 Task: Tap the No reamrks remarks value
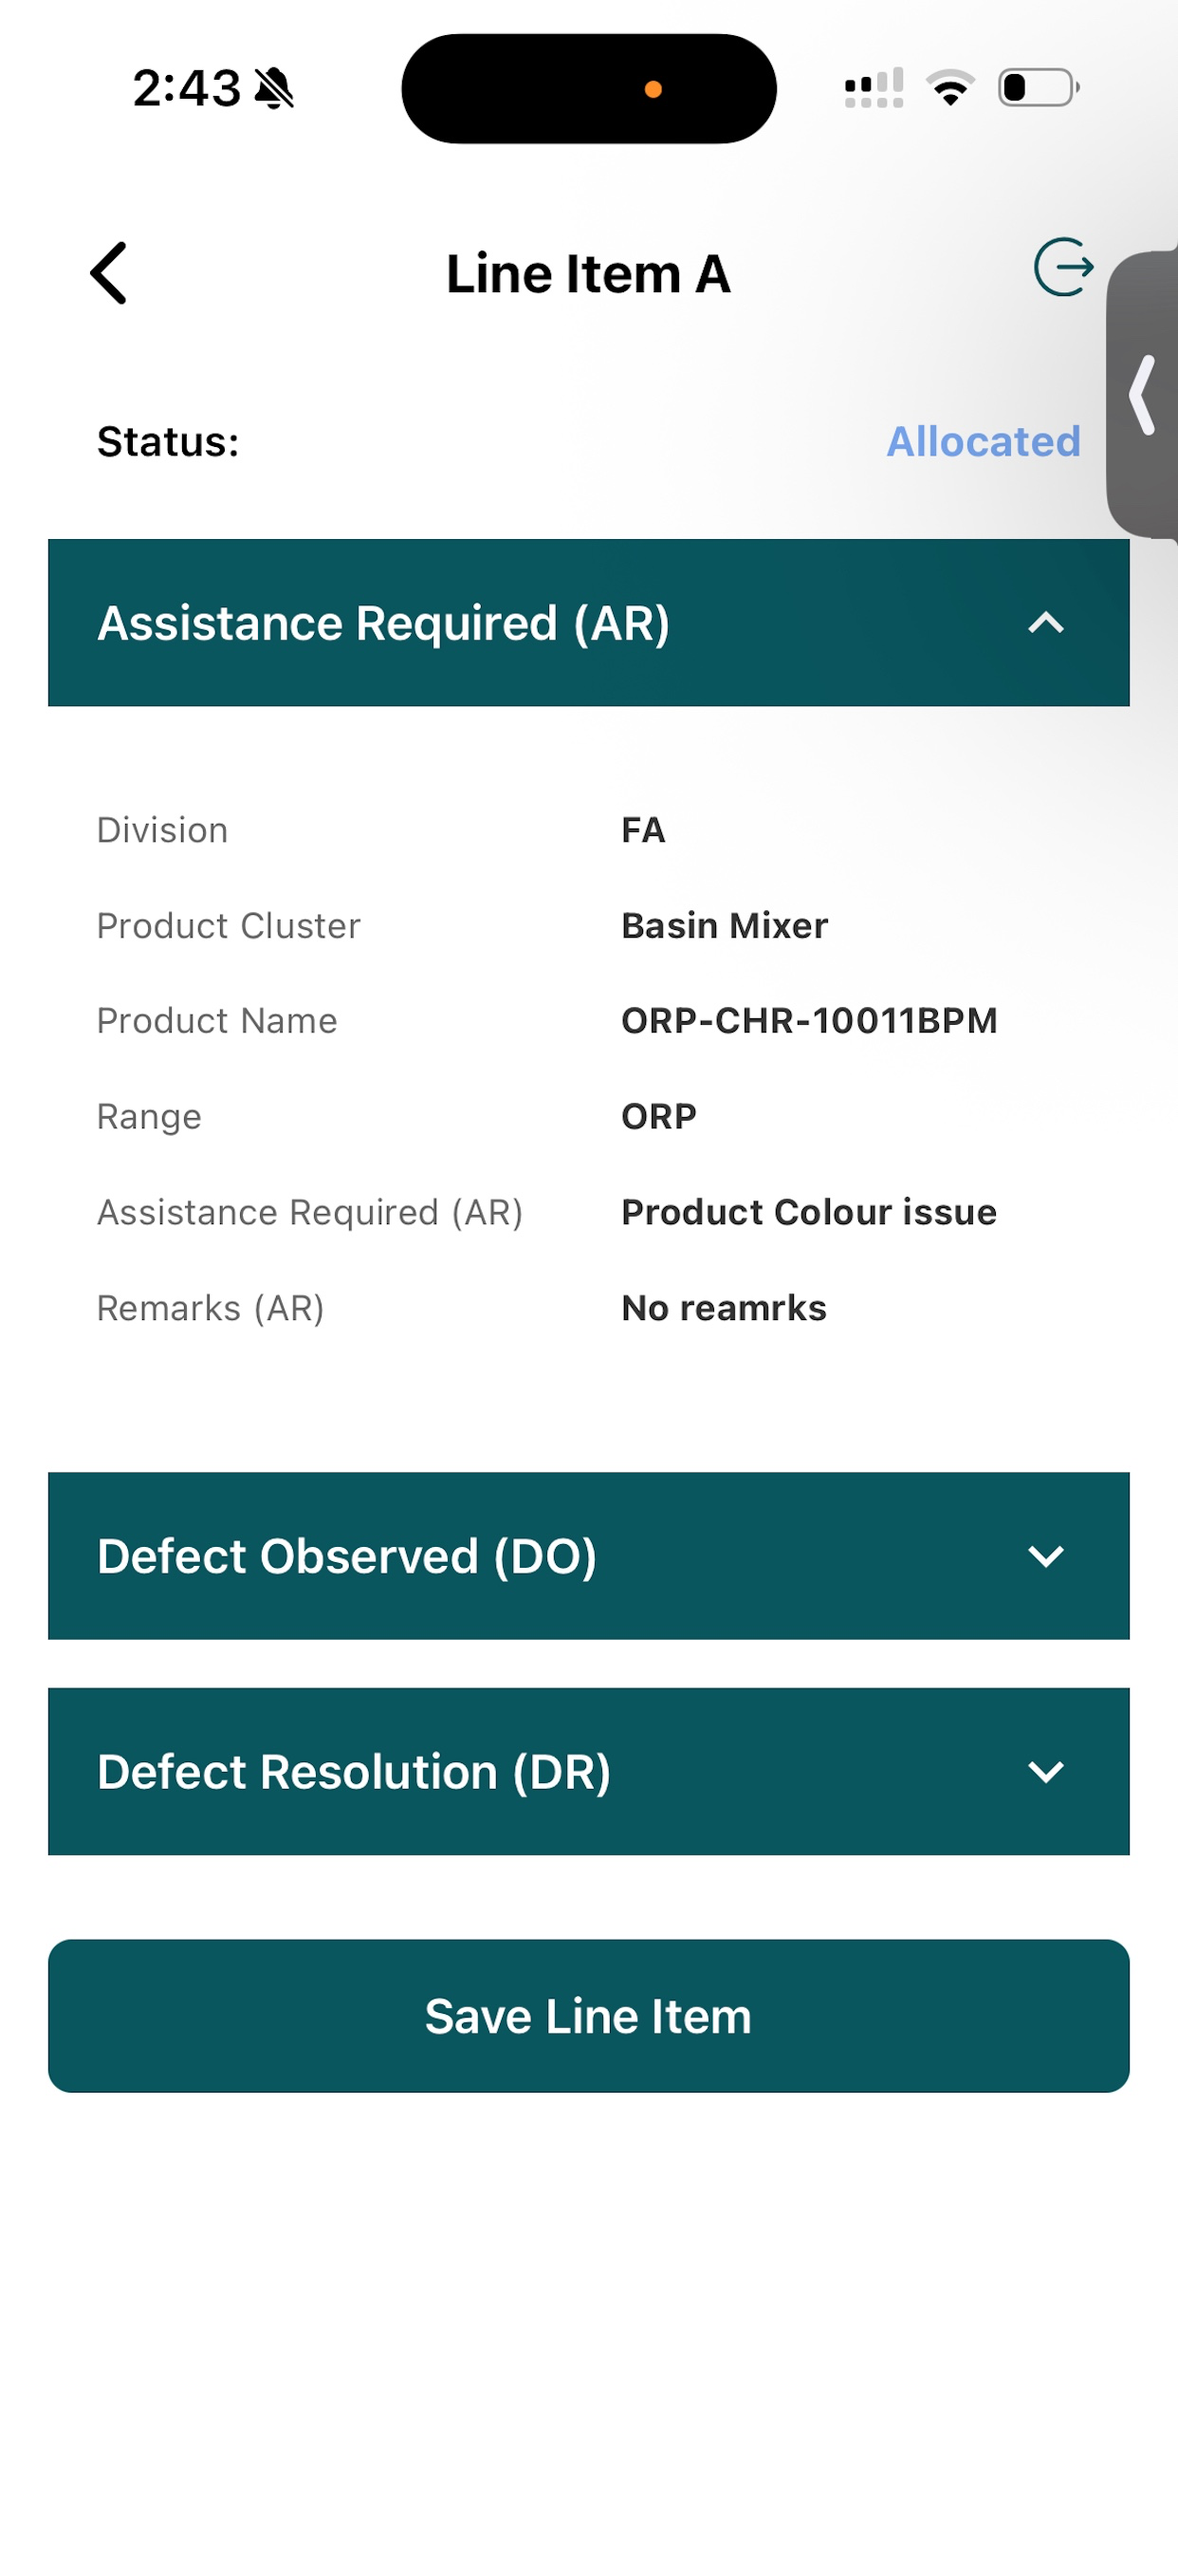pyautogui.click(x=724, y=1308)
